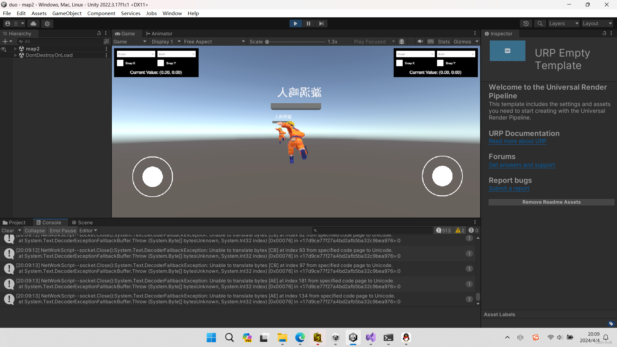Toggle the frame debugger bug icon
The height and width of the screenshot is (347, 617).
coord(402,41)
